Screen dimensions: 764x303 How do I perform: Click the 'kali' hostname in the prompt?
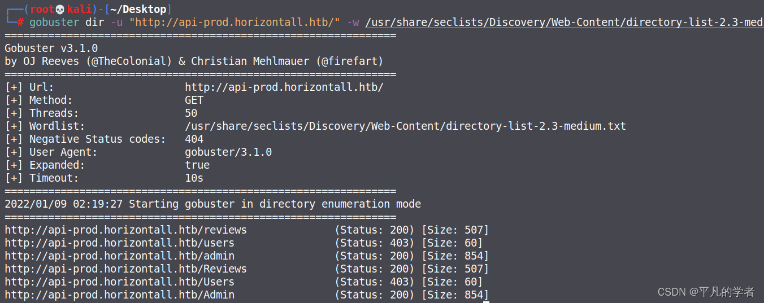click(x=79, y=10)
